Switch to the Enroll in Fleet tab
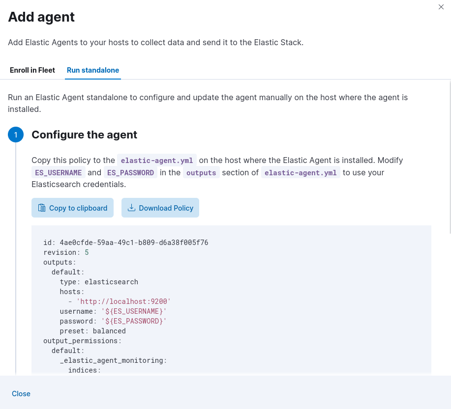Screen dimensions: 451x409 tap(32, 70)
